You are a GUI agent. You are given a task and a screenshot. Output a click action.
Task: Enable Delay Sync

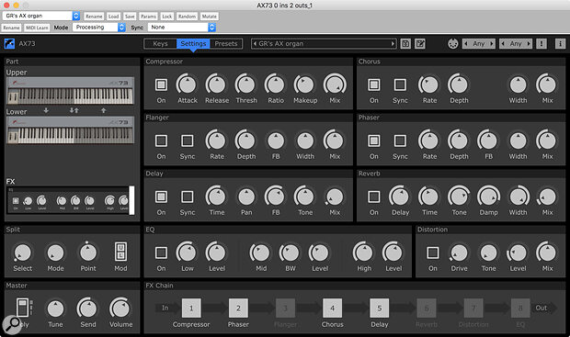pyautogui.click(x=188, y=197)
